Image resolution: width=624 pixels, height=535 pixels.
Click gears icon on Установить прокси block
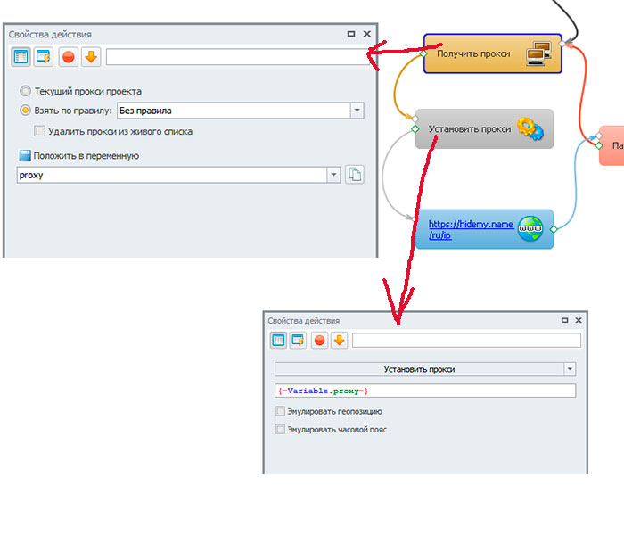[530, 128]
